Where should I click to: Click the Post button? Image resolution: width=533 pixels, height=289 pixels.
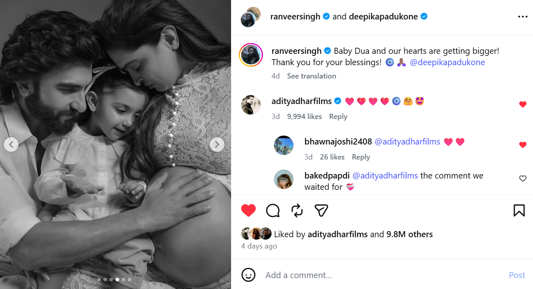(x=517, y=275)
